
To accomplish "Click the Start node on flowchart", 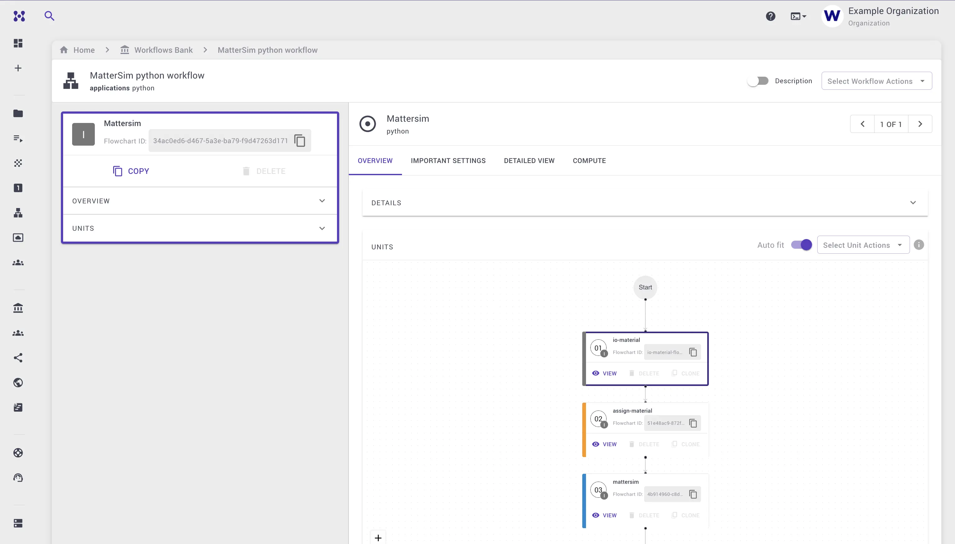I will [645, 287].
